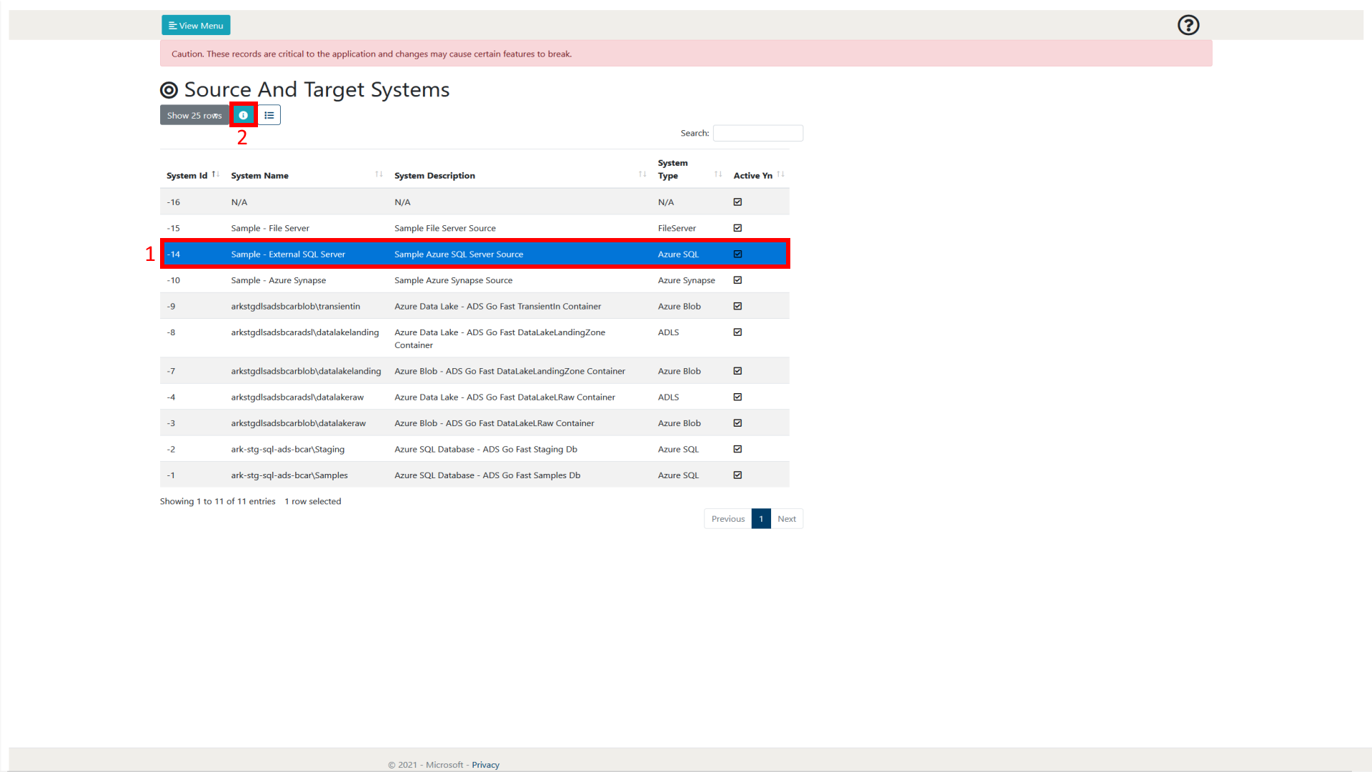
Task: Click ADS Go Fast TransientIn Container description
Action: pyautogui.click(x=497, y=307)
